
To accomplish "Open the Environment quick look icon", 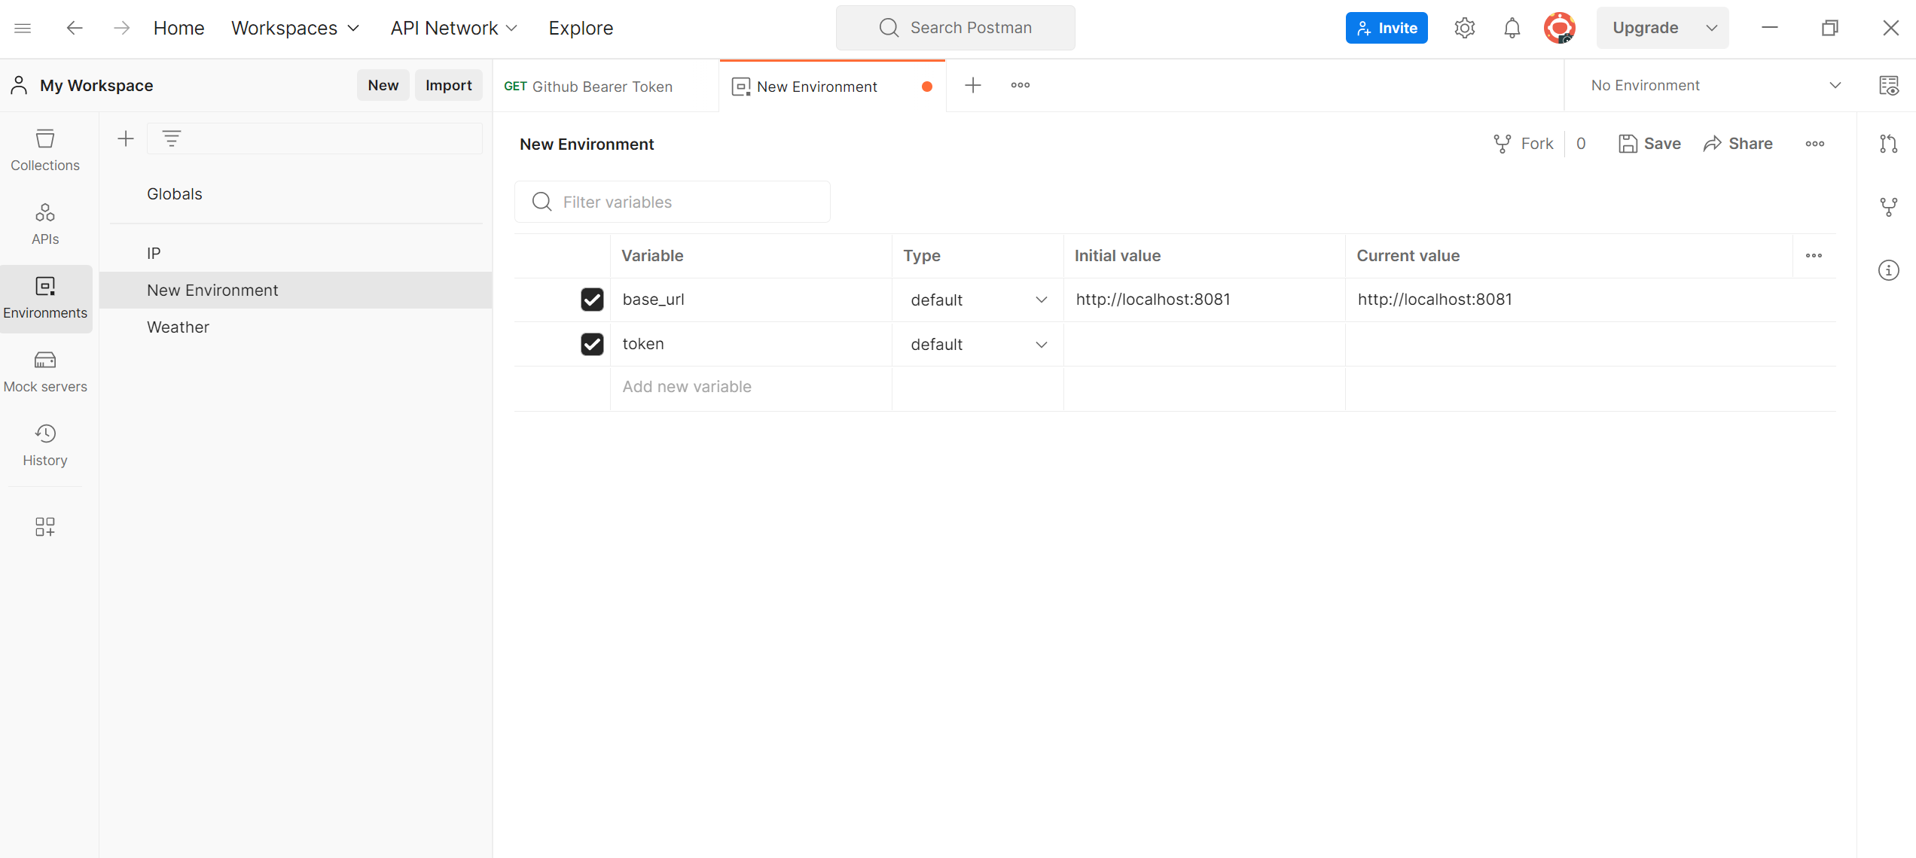I will click(x=1890, y=85).
